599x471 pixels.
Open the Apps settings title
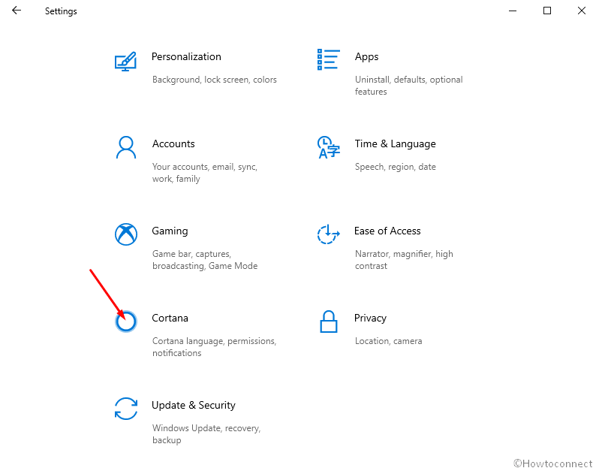click(x=367, y=57)
